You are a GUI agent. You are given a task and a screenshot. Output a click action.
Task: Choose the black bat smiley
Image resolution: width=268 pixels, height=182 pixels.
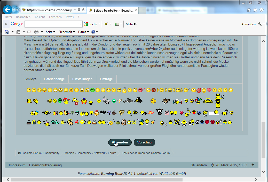103,112
